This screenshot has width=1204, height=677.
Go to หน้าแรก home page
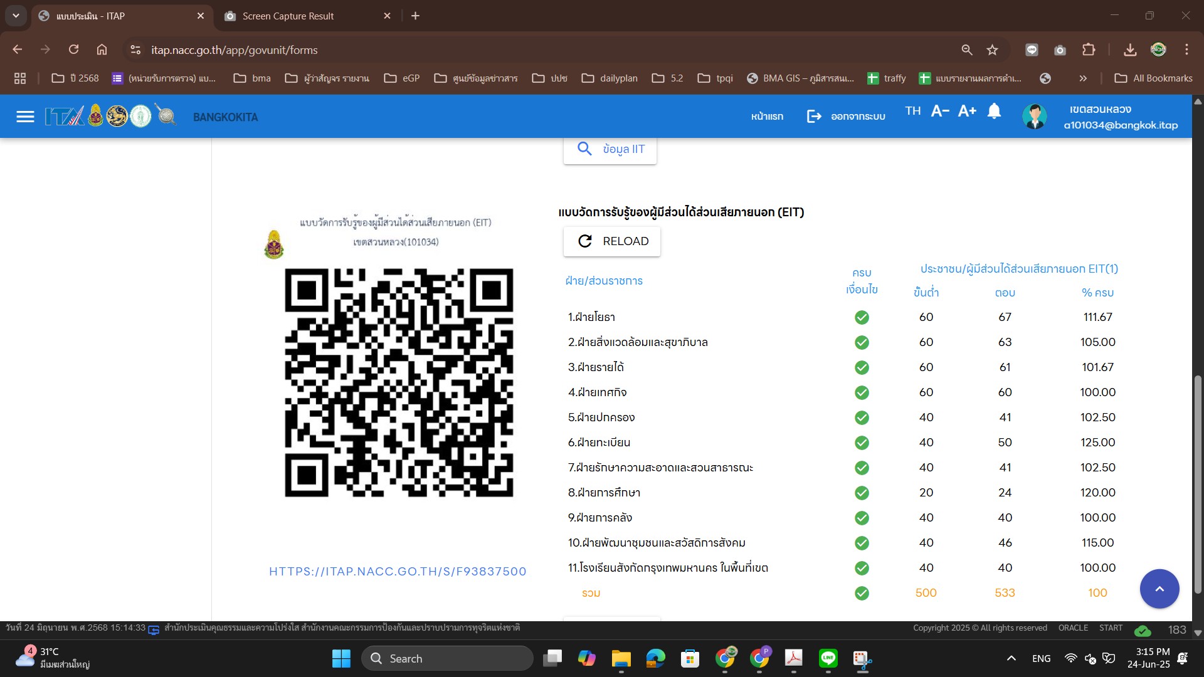767,117
